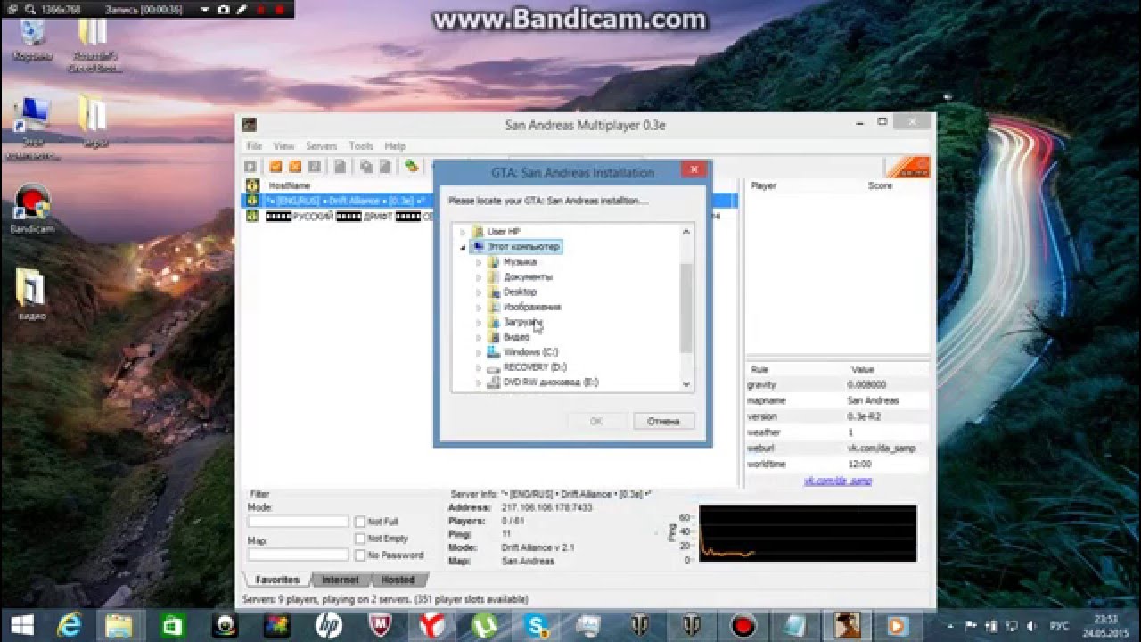Image resolution: width=1141 pixels, height=642 pixels.
Task: Collapse the Этот компьютер tree node
Action: tap(463, 247)
